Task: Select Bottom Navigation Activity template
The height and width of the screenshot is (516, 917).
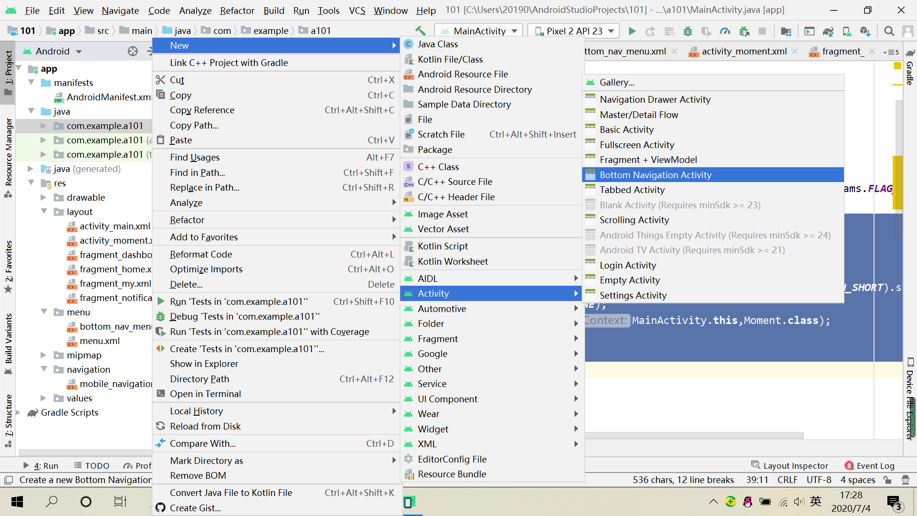Action: [713, 175]
